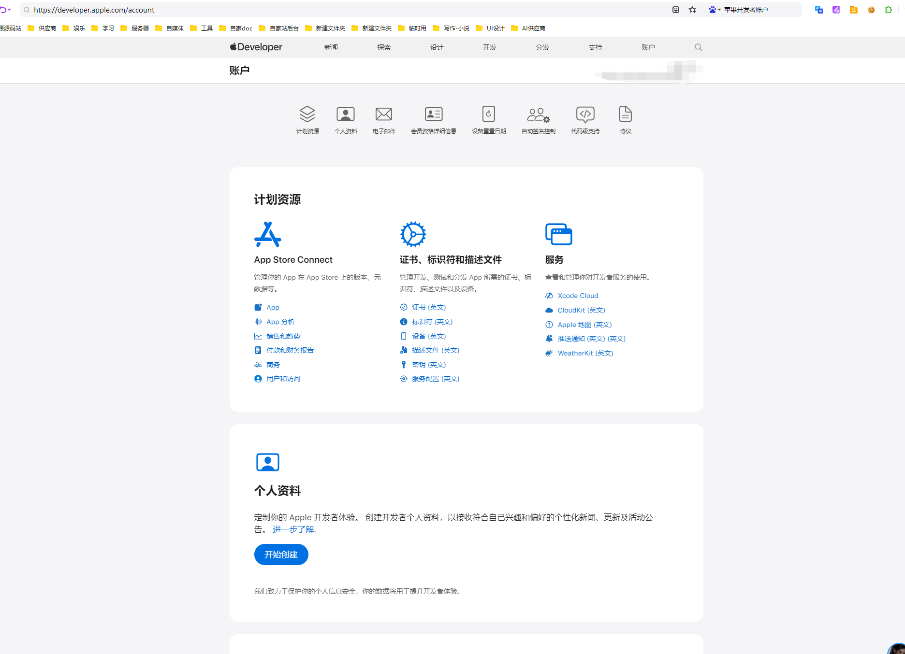Open the 标识符 (英文) link
Screen dimensions: 905x654
coord(432,322)
